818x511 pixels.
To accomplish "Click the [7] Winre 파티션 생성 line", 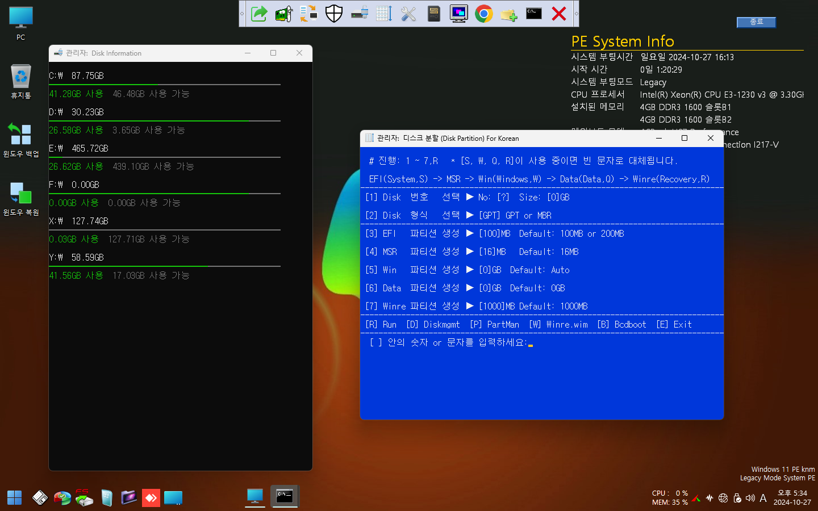I will [x=477, y=306].
